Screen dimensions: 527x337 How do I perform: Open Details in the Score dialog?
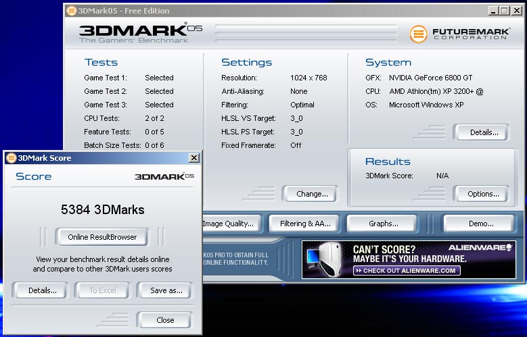[x=42, y=290]
